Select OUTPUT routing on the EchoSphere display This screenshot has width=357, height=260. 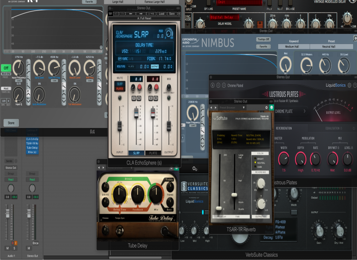tap(155, 66)
